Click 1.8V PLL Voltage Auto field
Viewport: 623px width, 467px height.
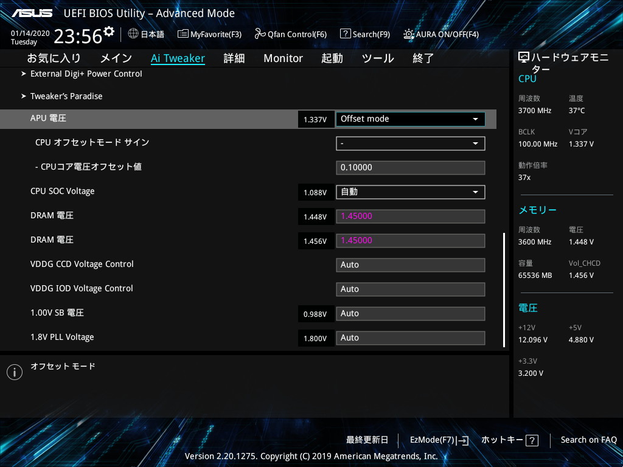[x=411, y=338]
